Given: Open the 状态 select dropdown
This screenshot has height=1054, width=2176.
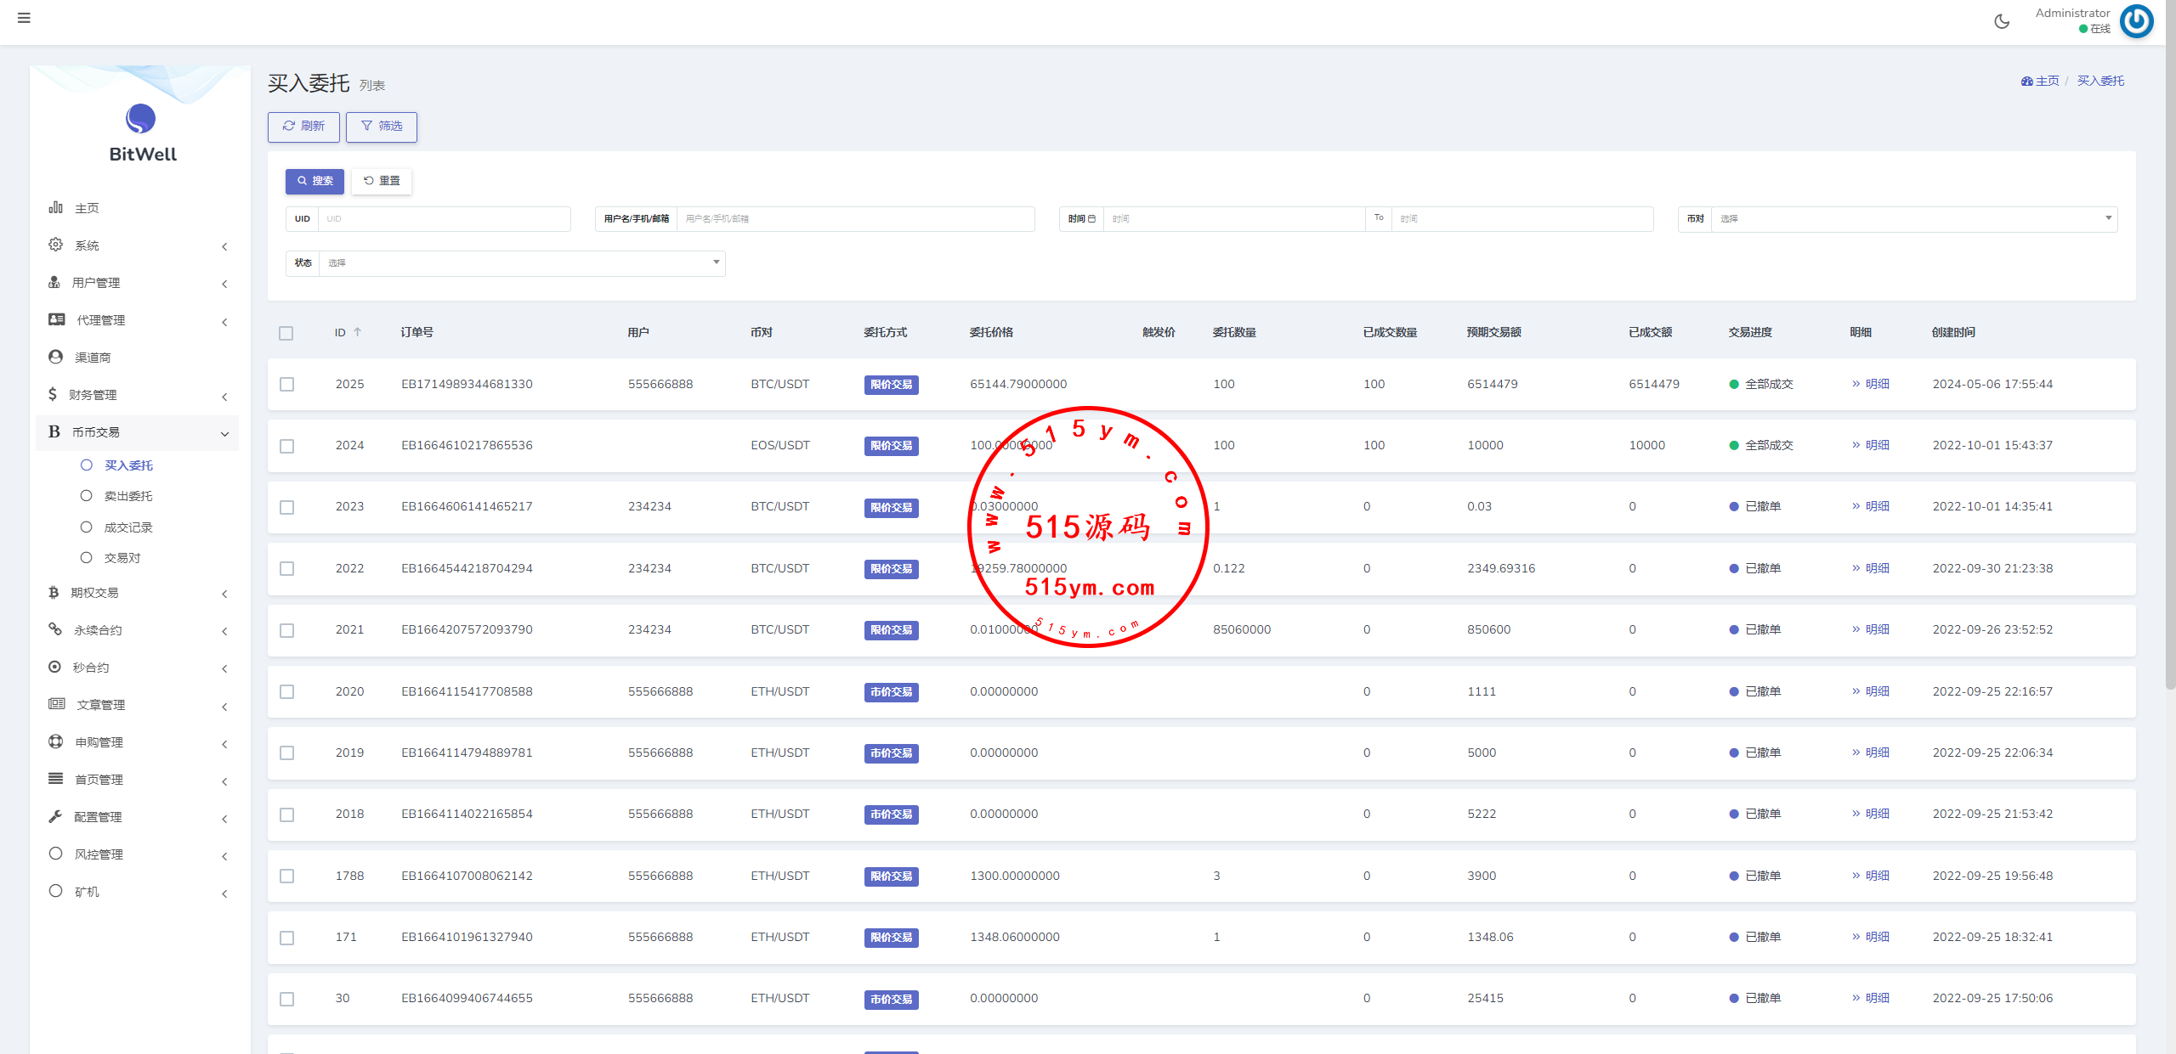Looking at the screenshot, I should (520, 263).
